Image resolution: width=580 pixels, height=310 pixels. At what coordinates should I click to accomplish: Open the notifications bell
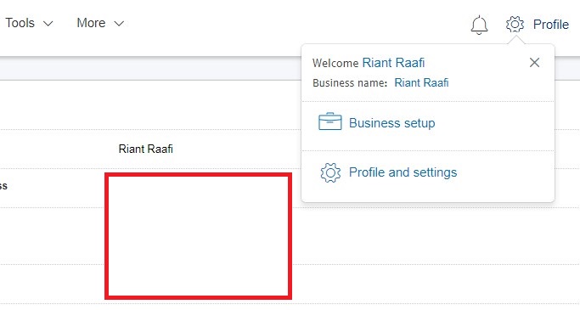click(479, 25)
